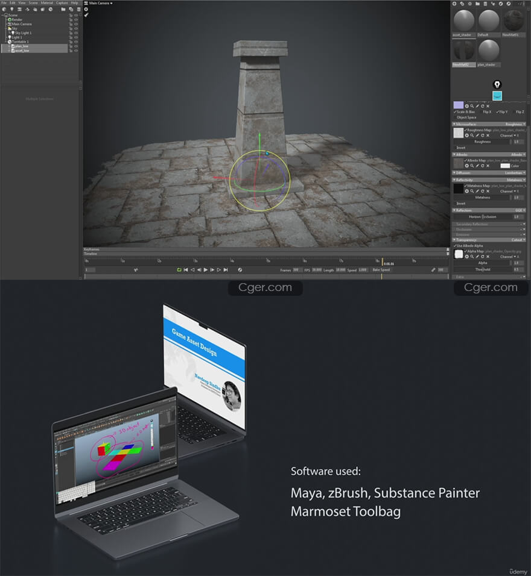Open the Edit menu

(x=13, y=3)
